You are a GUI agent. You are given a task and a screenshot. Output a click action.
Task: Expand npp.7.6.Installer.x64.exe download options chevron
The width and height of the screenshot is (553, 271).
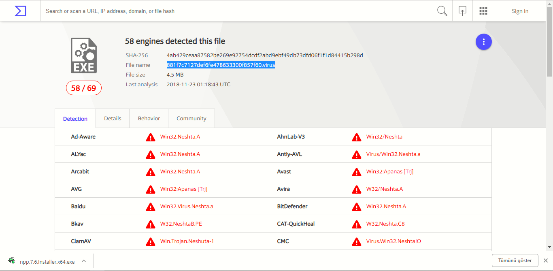84,261
